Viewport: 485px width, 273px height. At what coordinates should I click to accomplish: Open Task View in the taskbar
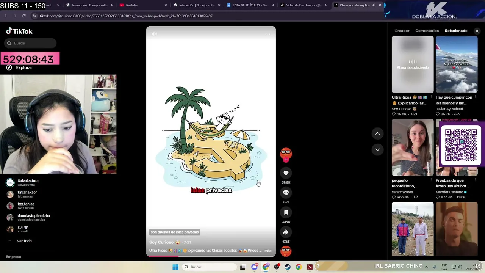coord(243,267)
